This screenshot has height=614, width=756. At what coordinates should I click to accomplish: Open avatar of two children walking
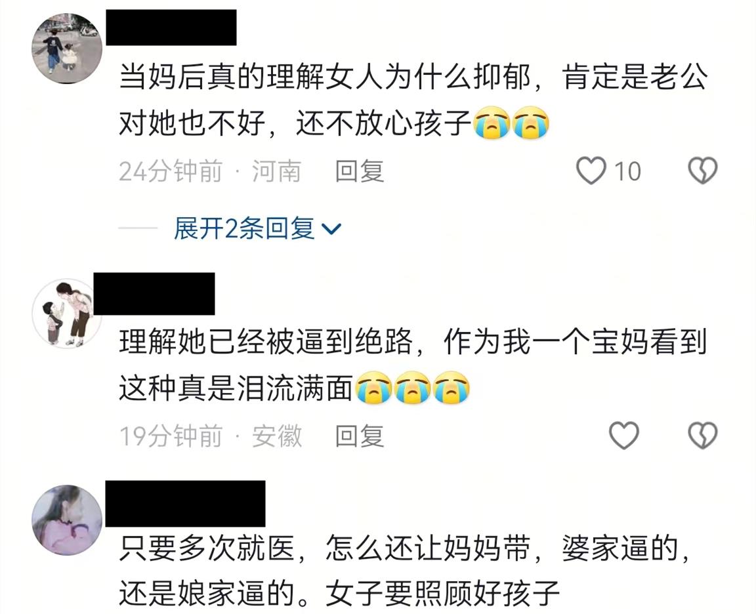(x=67, y=49)
